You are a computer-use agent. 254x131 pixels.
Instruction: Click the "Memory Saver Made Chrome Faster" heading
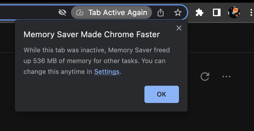click(x=92, y=35)
